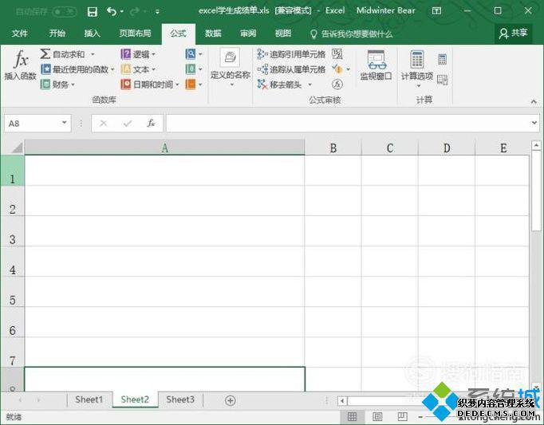The width and height of the screenshot is (544, 425).
Task: Click the AutoSum sigma icon
Action: [45, 54]
